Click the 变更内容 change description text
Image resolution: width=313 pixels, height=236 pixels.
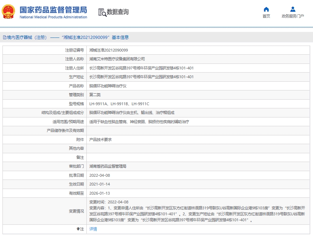pos(197,214)
